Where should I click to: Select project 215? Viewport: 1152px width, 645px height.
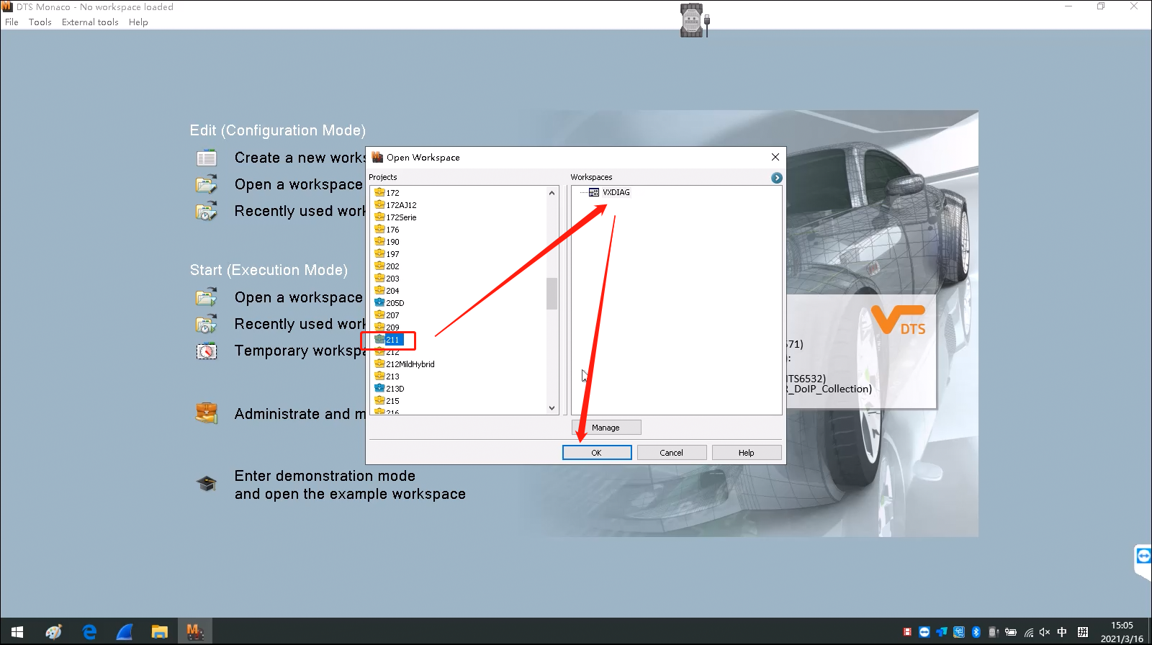[x=387, y=401]
